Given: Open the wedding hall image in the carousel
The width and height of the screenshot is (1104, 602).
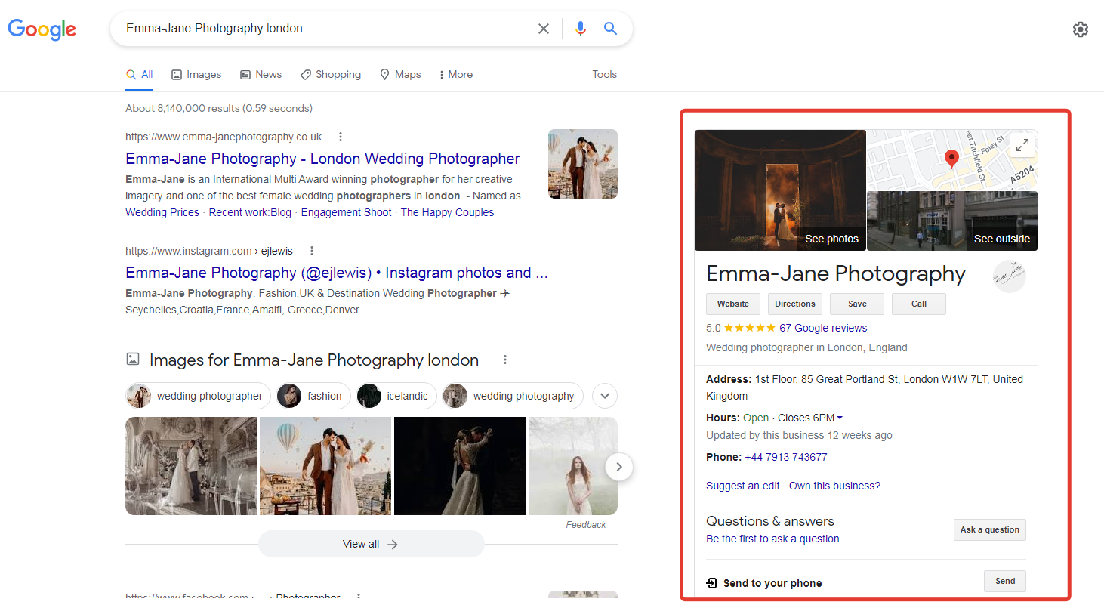Looking at the screenshot, I should coord(191,466).
